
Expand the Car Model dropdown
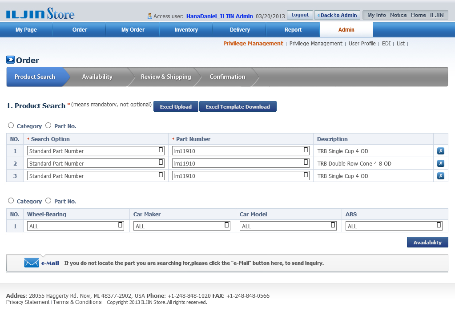pyautogui.click(x=288, y=226)
